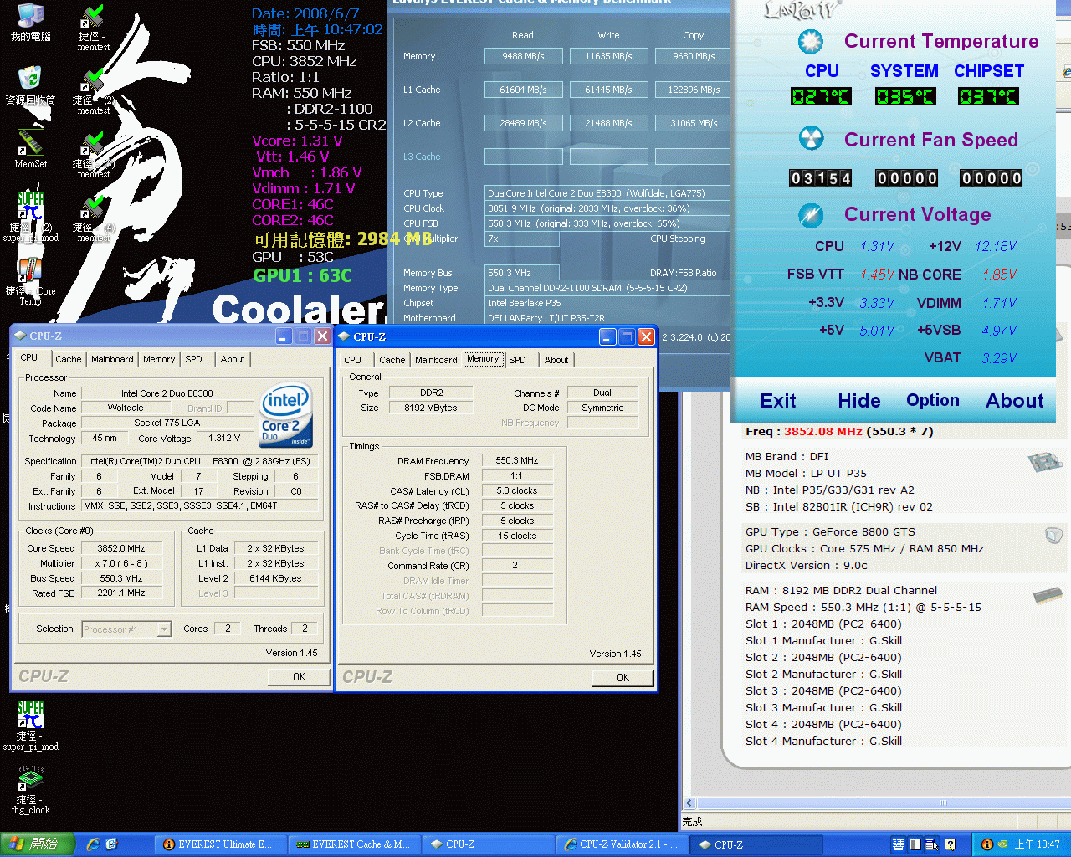1071x857 pixels.
Task: Click the input method 菩 icon in language bar
Action: [x=898, y=844]
